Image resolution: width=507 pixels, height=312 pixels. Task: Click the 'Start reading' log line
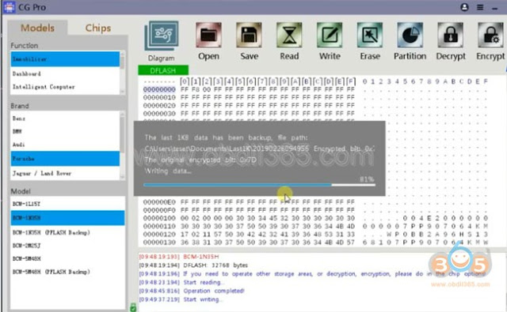point(204,282)
